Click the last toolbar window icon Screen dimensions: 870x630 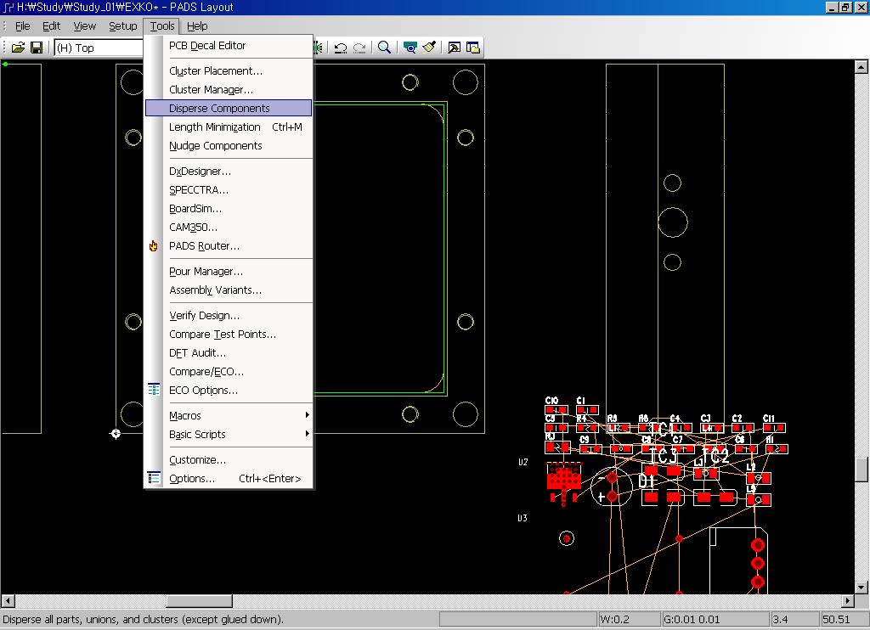pos(473,48)
